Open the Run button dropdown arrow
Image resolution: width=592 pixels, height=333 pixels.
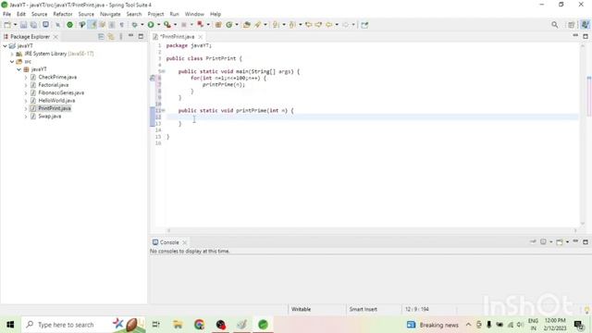pyautogui.click(x=158, y=25)
